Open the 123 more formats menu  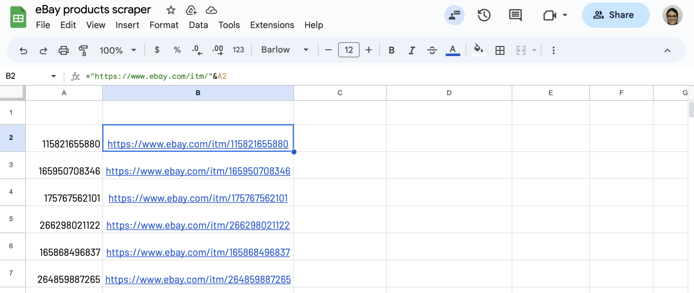(238, 50)
